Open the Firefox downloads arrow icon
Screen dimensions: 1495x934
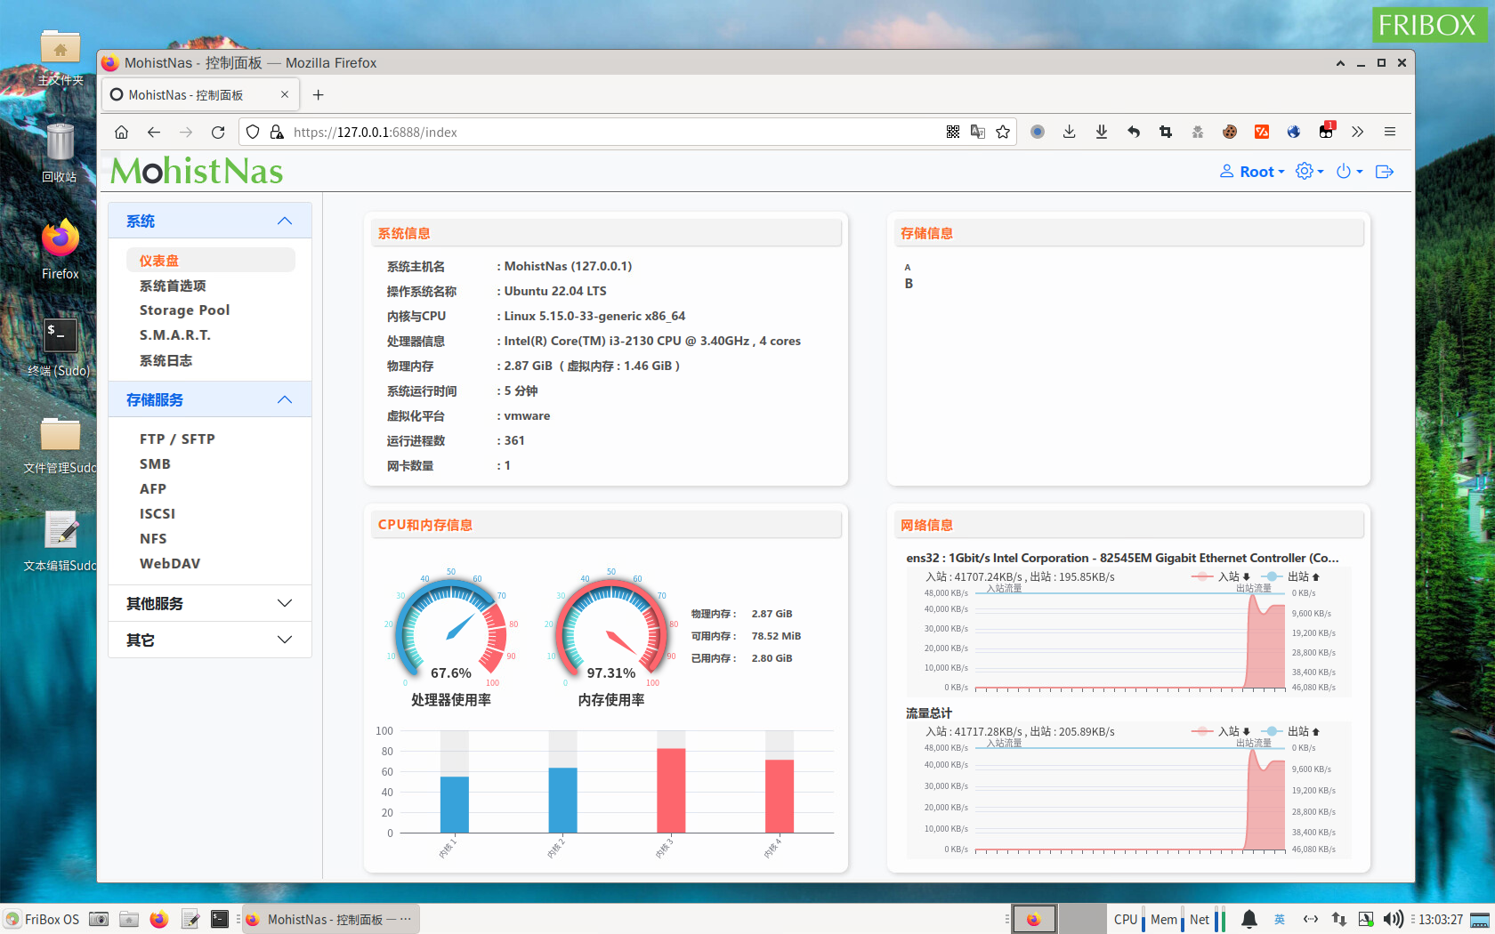(x=1070, y=132)
